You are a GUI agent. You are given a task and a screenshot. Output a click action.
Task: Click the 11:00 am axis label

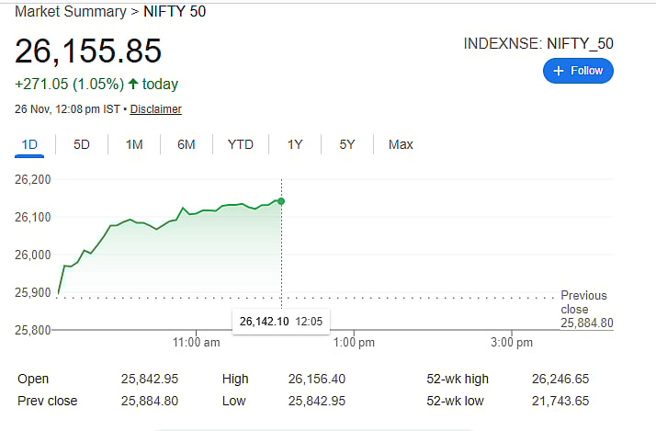(x=197, y=343)
